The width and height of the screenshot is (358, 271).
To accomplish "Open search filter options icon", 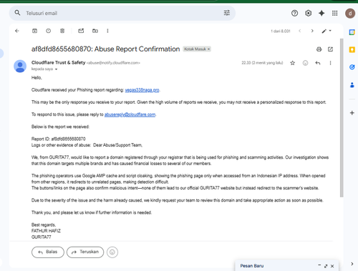I will pyautogui.click(x=227, y=13).
